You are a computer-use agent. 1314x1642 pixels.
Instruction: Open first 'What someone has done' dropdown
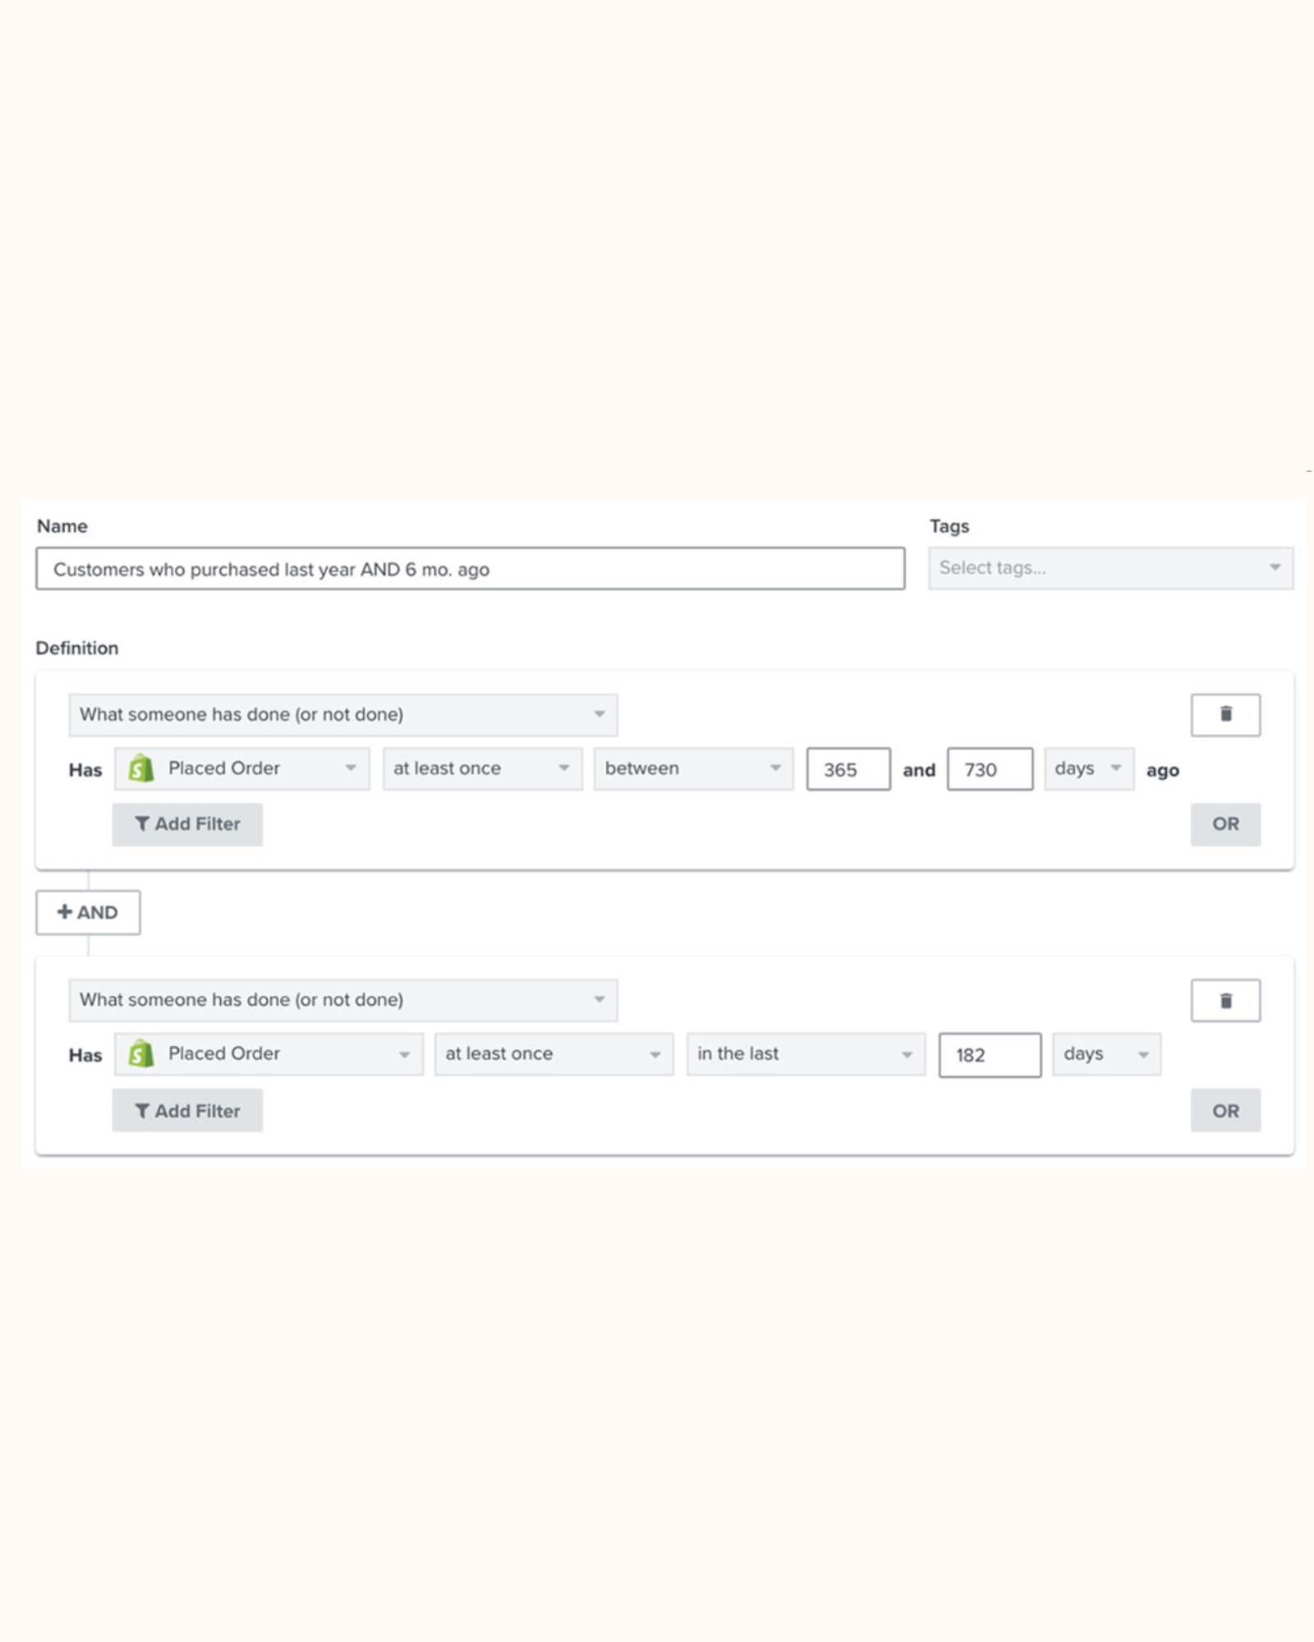(x=343, y=714)
